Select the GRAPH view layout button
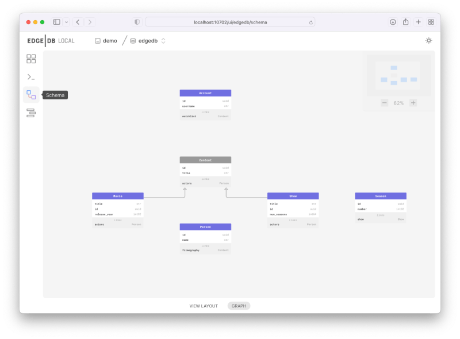Screen dimensions: 460x339 [x=239, y=306]
